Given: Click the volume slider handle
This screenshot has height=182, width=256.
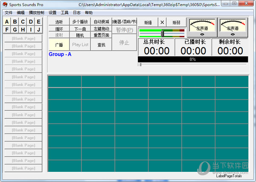Looking at the screenshot, I should pyautogui.click(x=163, y=33).
